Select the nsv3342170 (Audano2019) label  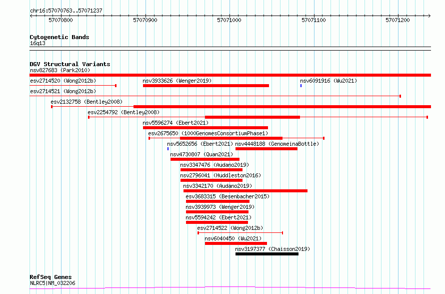217,186
